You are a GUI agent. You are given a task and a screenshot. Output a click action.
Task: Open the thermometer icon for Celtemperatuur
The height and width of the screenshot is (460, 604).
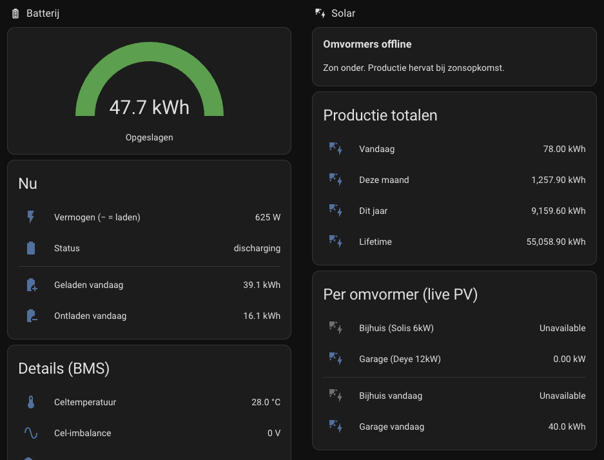pyautogui.click(x=31, y=402)
